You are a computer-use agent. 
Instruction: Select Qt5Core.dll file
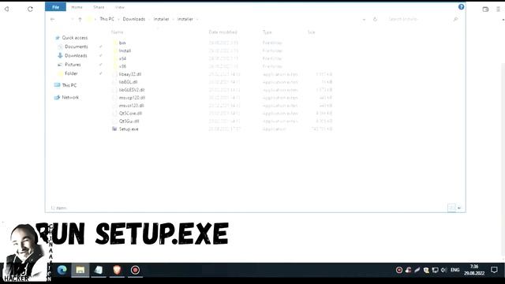(x=130, y=114)
